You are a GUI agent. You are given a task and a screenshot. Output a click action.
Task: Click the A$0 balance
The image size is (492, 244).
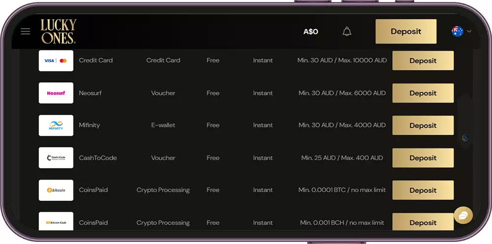(x=310, y=31)
